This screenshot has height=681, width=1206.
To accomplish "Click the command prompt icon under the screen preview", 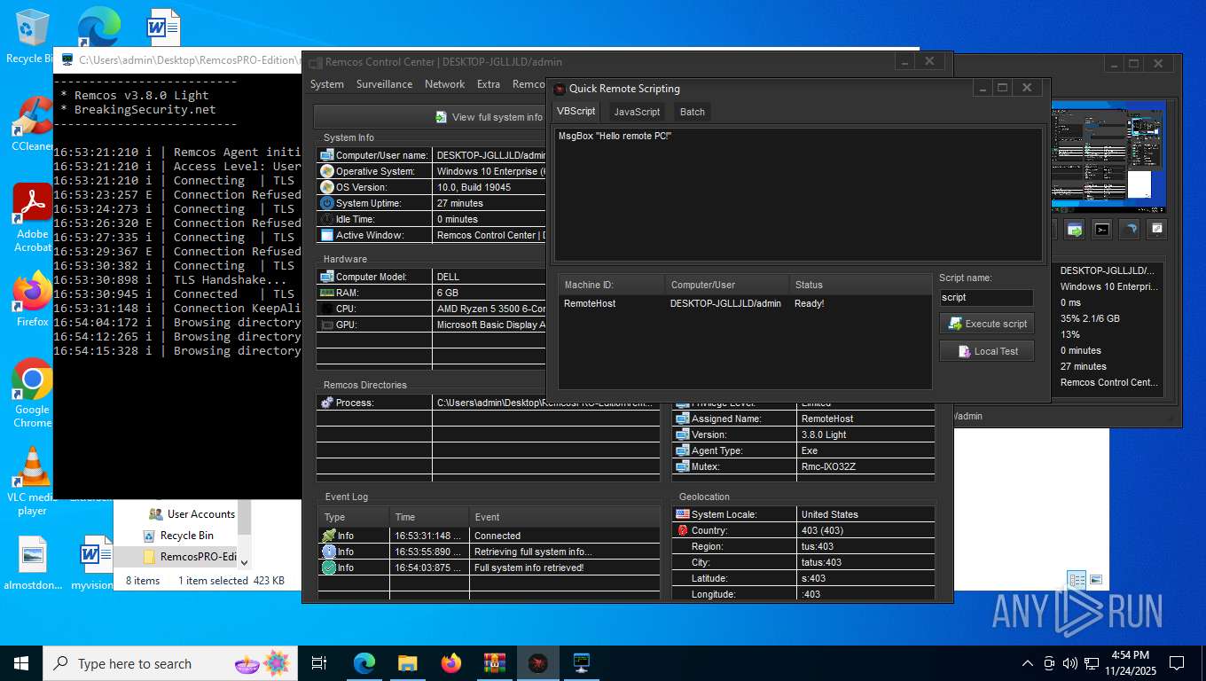I will click(1101, 229).
